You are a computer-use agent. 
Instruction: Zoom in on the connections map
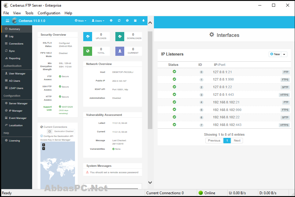coord(44,145)
